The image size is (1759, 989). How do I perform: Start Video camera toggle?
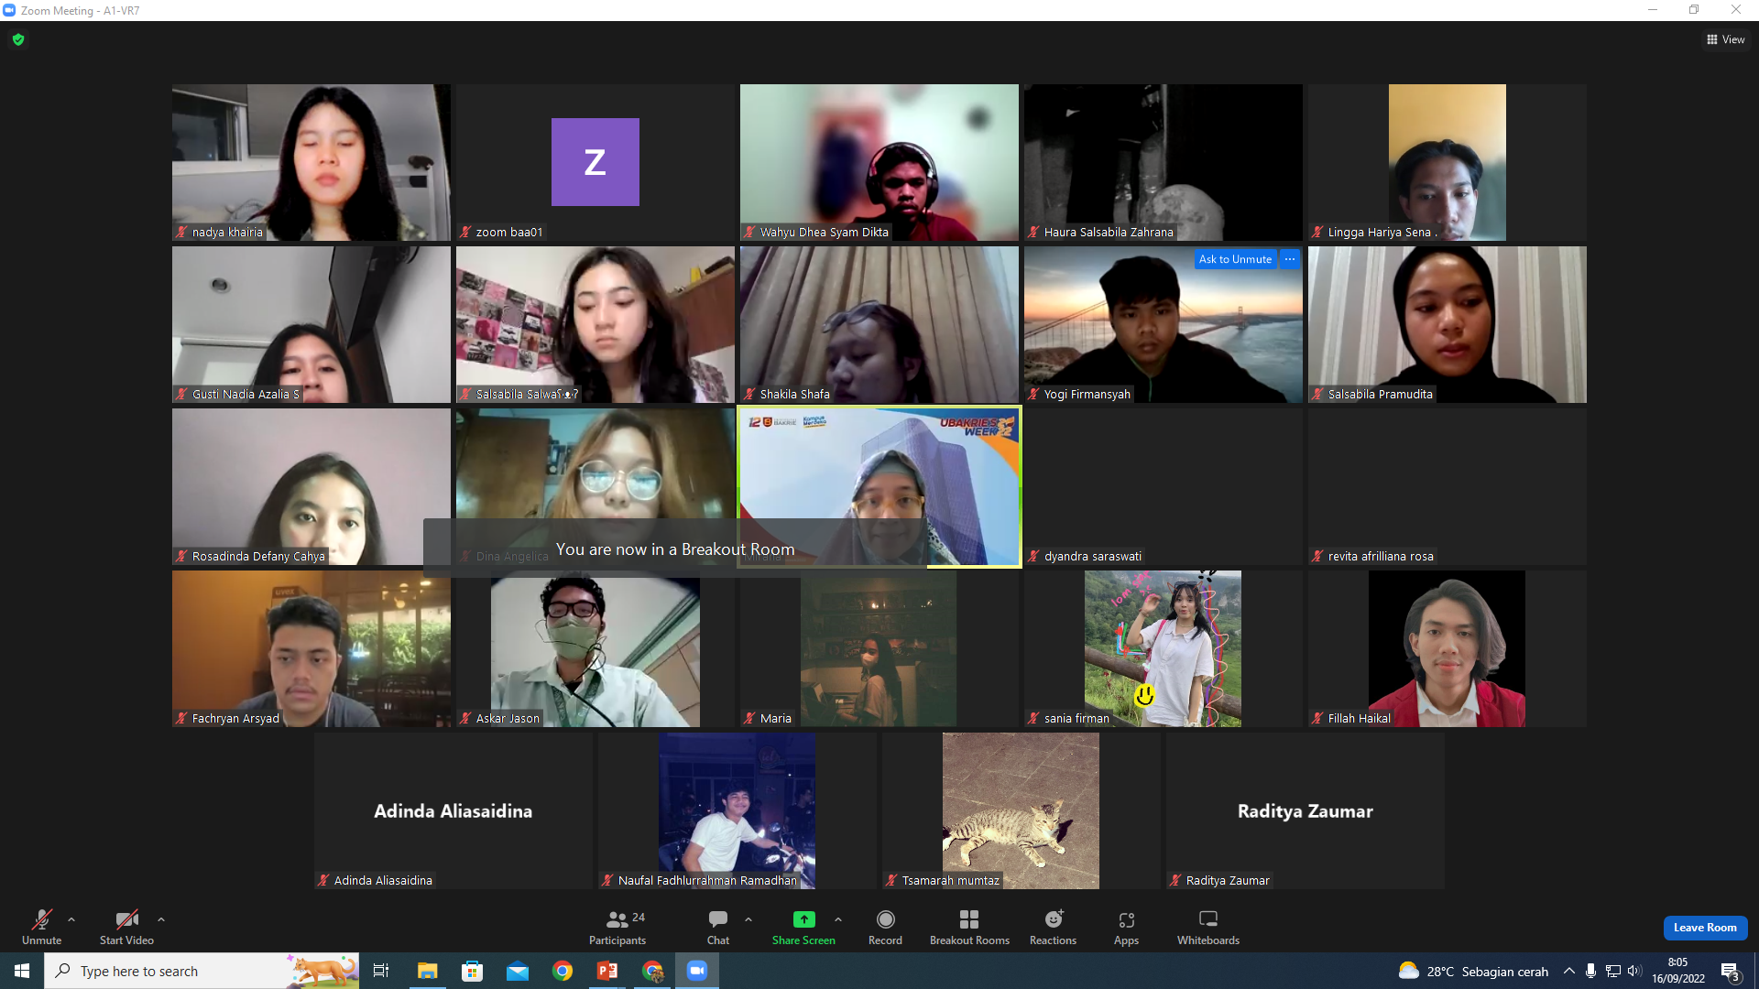[x=126, y=926]
